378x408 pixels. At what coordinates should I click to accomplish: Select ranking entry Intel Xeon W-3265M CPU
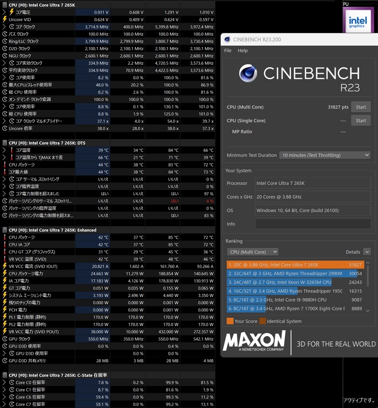pyautogui.click(x=295, y=282)
